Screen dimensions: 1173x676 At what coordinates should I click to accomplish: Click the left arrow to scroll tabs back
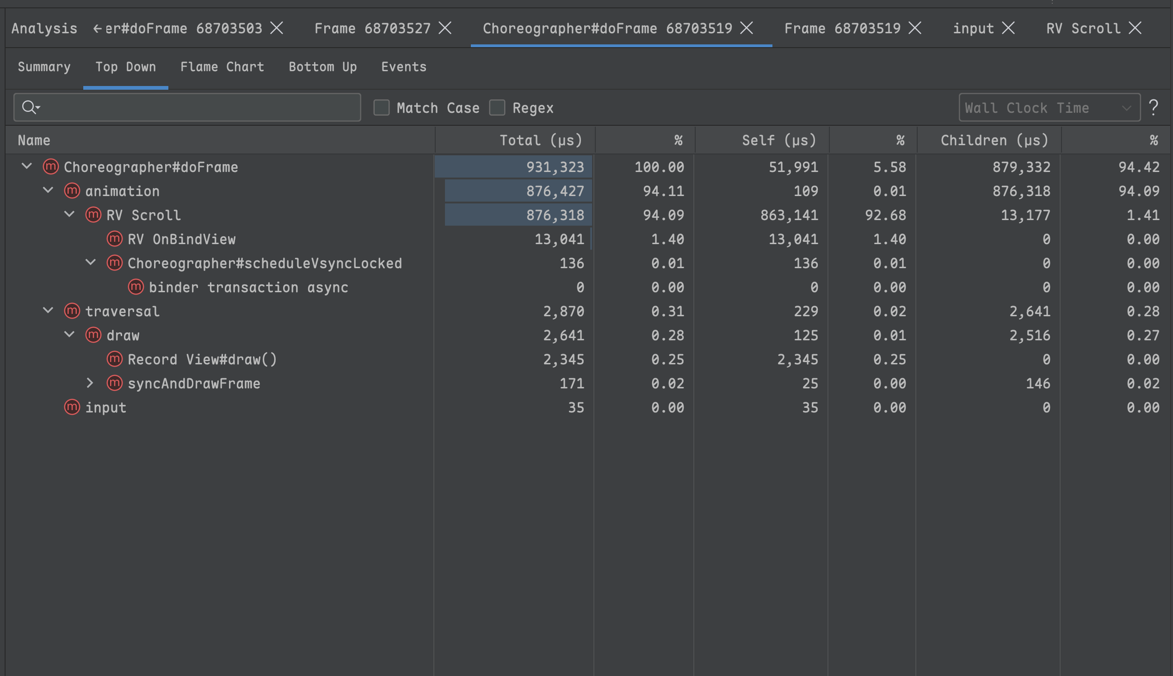click(x=98, y=29)
